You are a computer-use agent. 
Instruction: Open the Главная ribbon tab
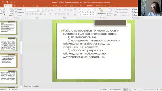[x=8, y=6]
